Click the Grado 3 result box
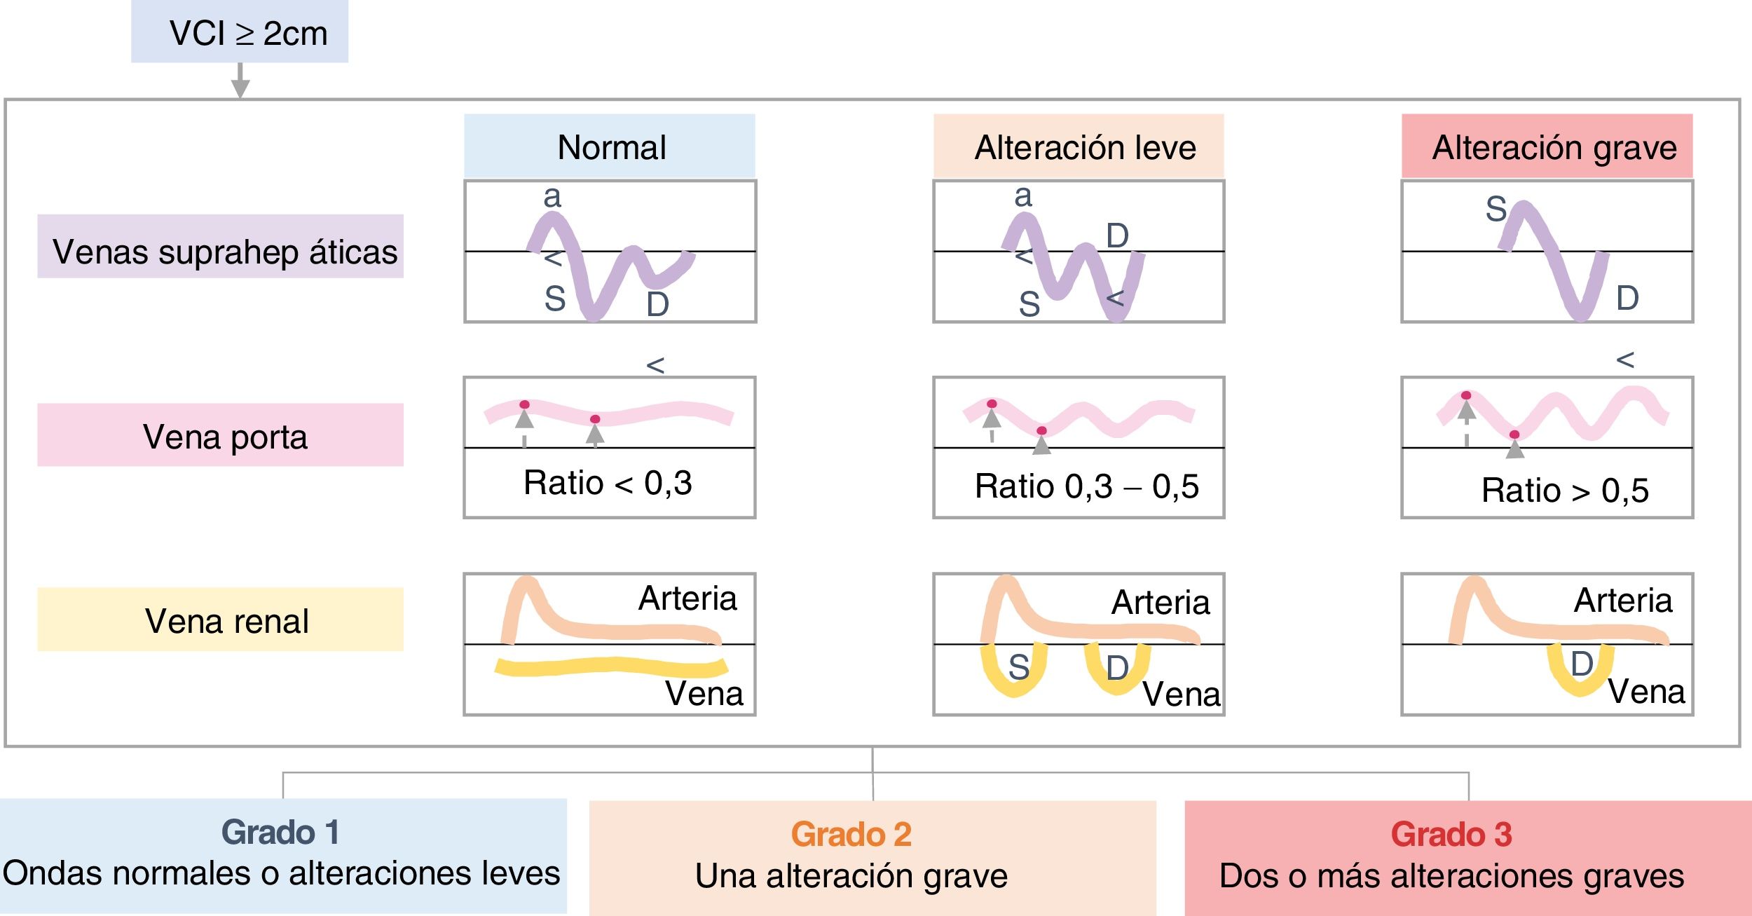Image resolution: width=1752 pixels, height=916 pixels. click(1468, 858)
